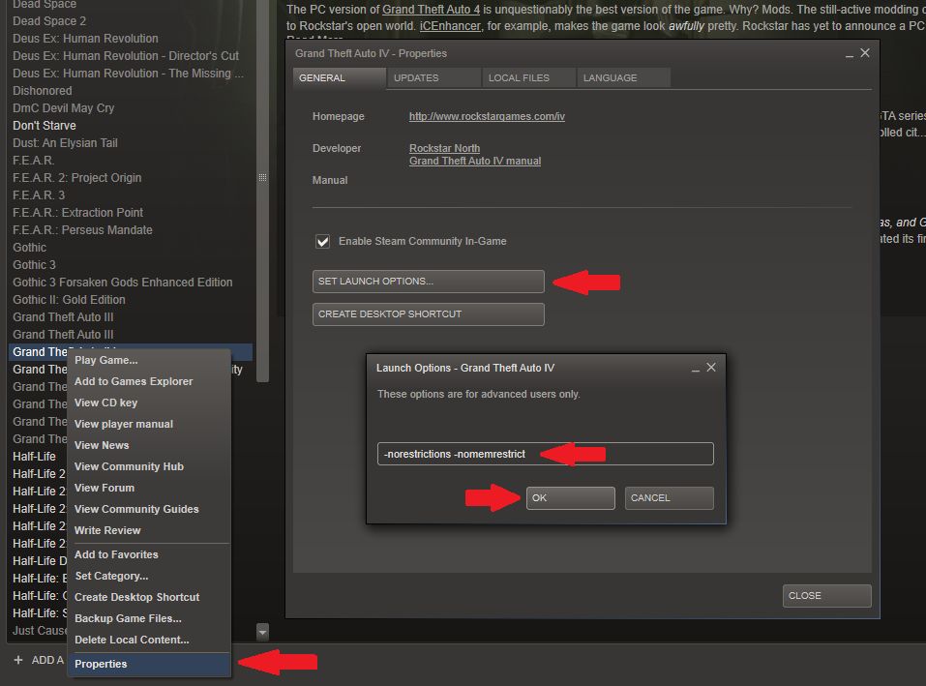The height and width of the screenshot is (686, 926).
Task: Minimize the Properties window
Action: (x=850, y=54)
